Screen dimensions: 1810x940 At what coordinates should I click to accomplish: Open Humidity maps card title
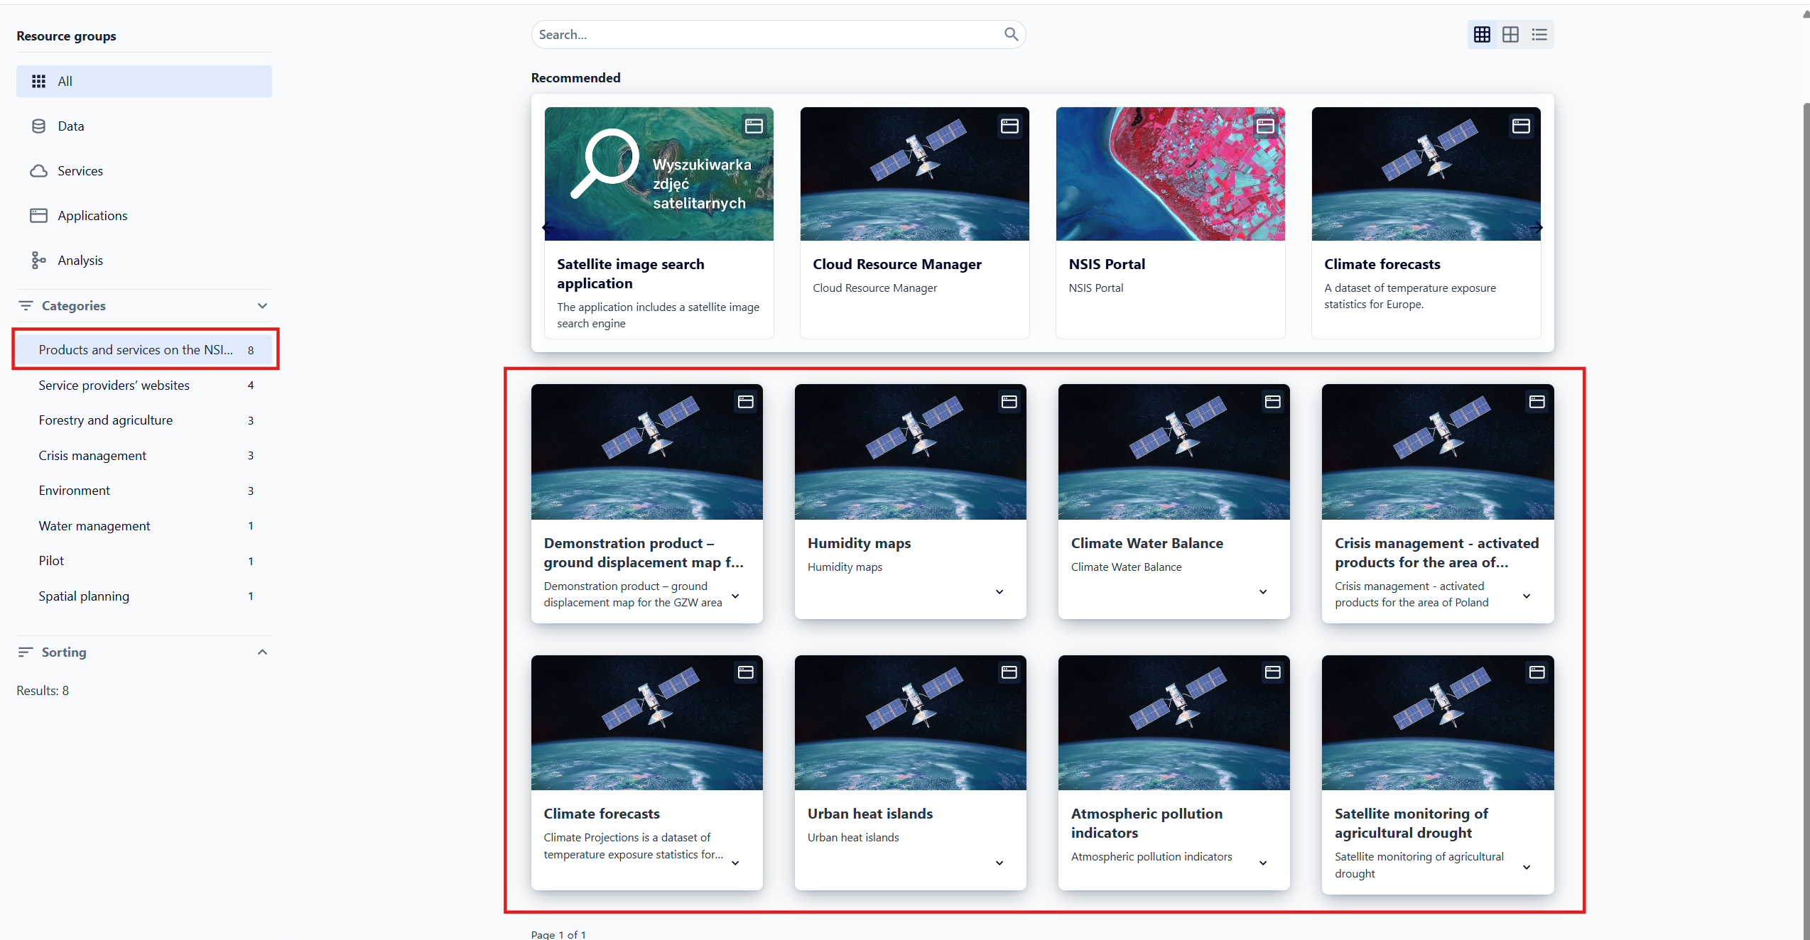click(x=859, y=543)
